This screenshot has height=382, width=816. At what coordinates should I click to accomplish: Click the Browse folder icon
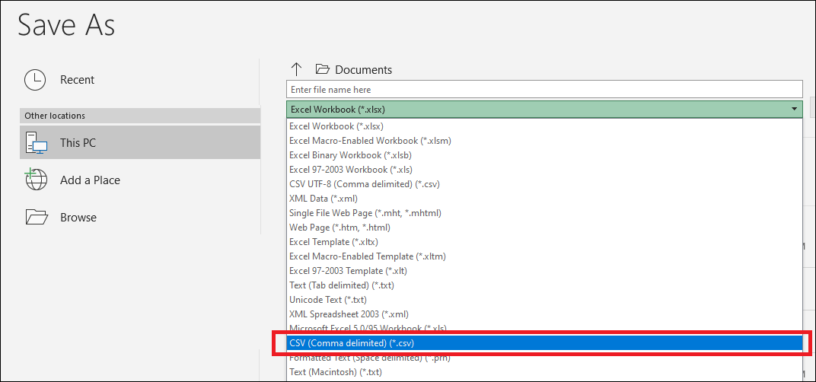click(x=37, y=217)
